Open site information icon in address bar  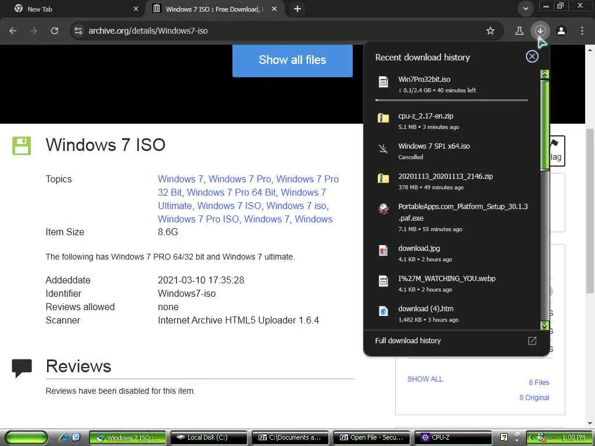pyautogui.click(x=78, y=31)
